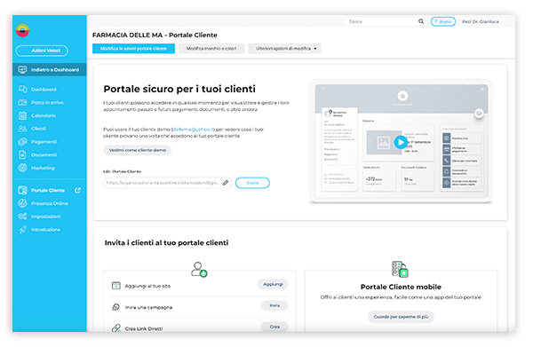The height and width of the screenshot is (347, 533).
Task: Select Modifica le azioni portale cliente tab
Action: click(133, 49)
